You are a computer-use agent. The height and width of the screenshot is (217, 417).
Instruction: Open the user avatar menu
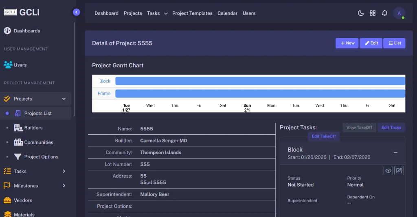399,13
